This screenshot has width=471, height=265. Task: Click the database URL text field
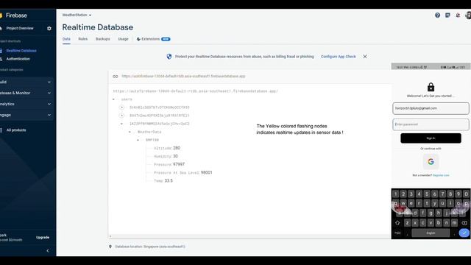coord(183,77)
